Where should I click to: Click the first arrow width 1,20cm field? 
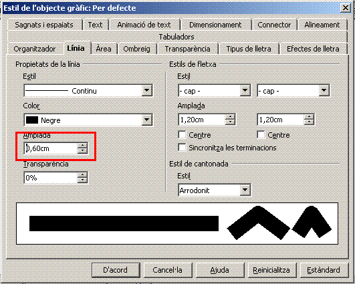click(202, 120)
